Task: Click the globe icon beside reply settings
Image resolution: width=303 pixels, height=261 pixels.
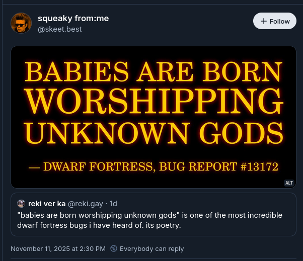Action: 114,248
